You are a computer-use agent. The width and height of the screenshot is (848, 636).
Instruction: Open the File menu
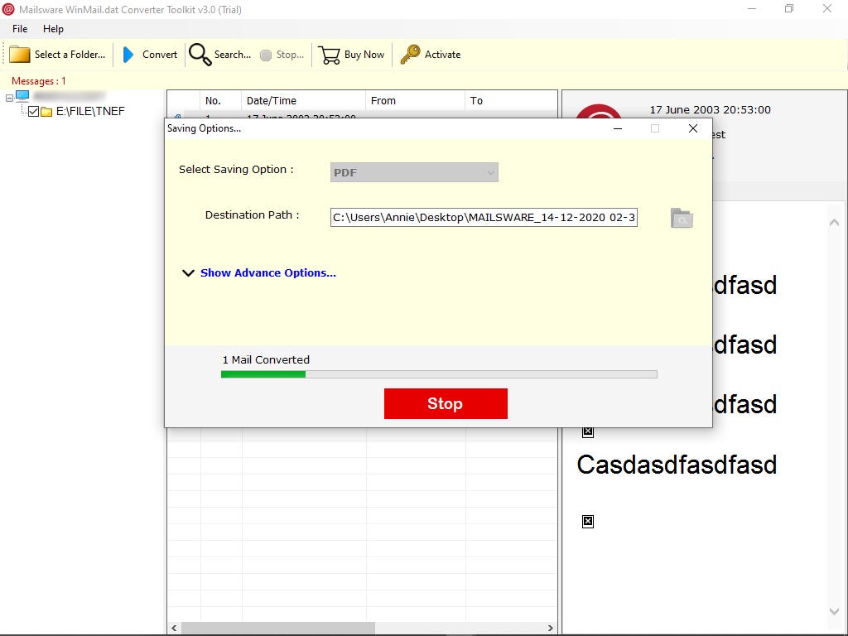pyautogui.click(x=20, y=29)
